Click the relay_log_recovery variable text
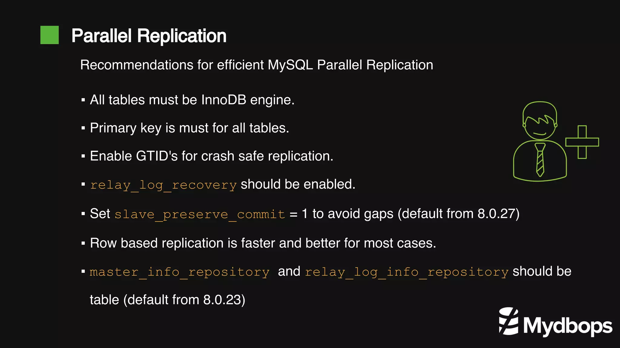The height and width of the screenshot is (348, 620). [x=163, y=185]
